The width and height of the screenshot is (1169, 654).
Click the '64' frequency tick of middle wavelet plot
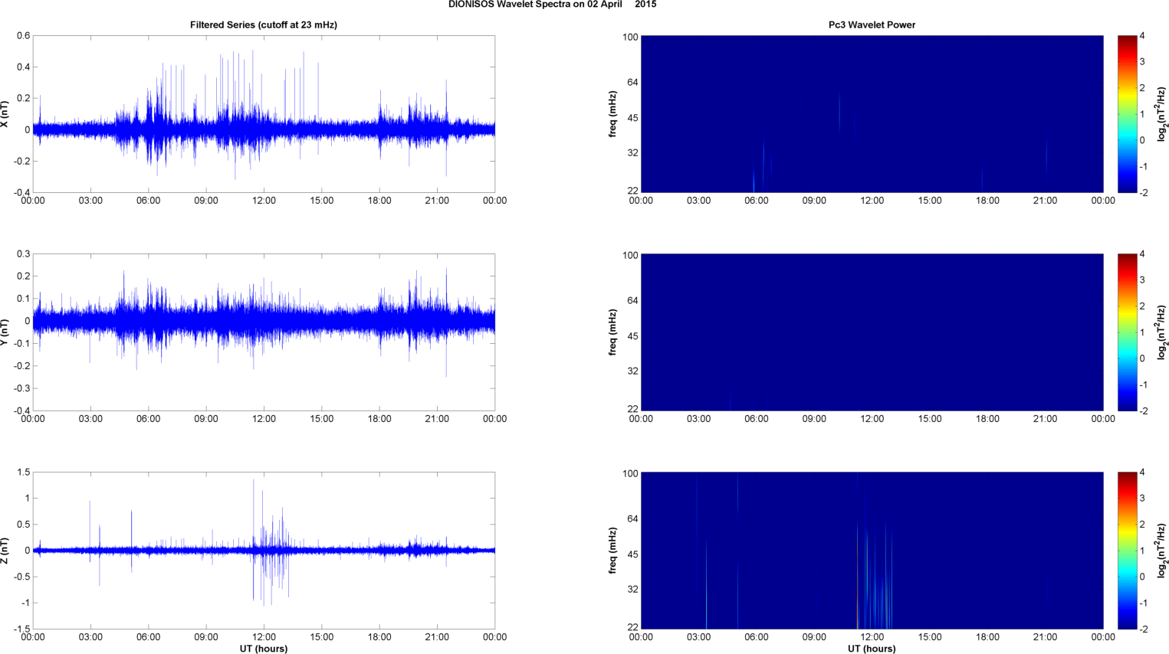coord(632,300)
